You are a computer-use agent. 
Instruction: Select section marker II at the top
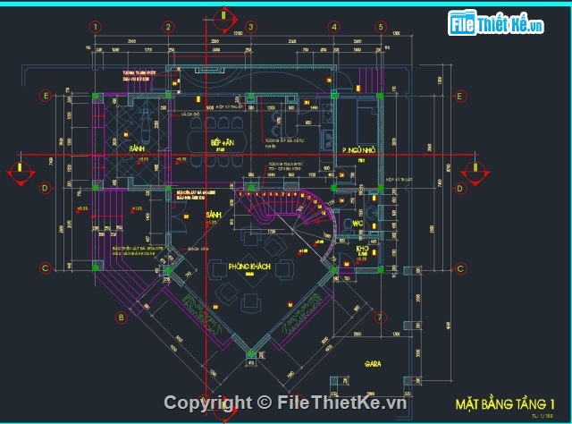pos(224,19)
